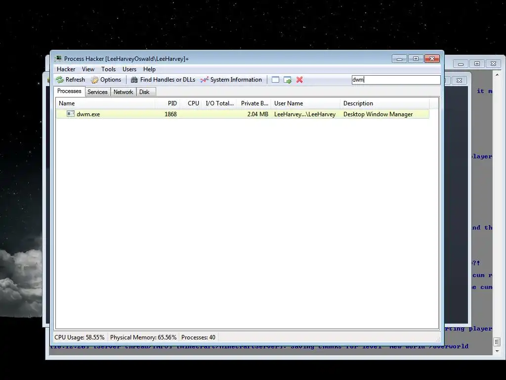This screenshot has width=506, height=380.
Task: Click CPU Usage status bar entry
Action: click(x=80, y=337)
